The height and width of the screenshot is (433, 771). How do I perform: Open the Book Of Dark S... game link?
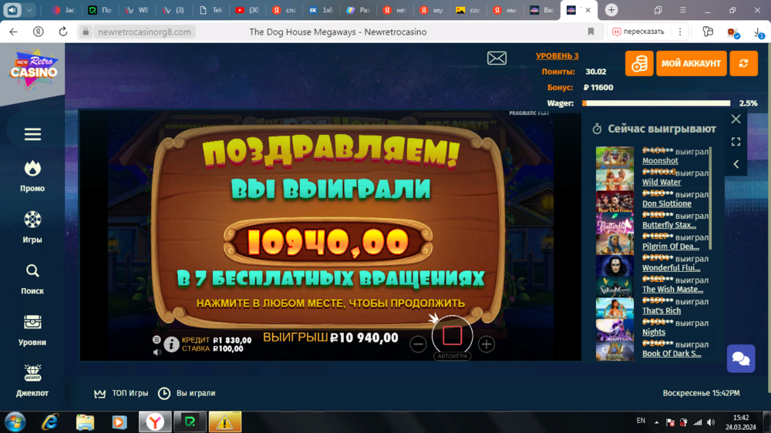(x=672, y=354)
